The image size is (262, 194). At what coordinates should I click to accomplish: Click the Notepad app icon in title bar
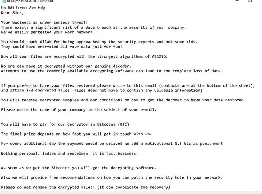pyautogui.click(x=2, y=2)
